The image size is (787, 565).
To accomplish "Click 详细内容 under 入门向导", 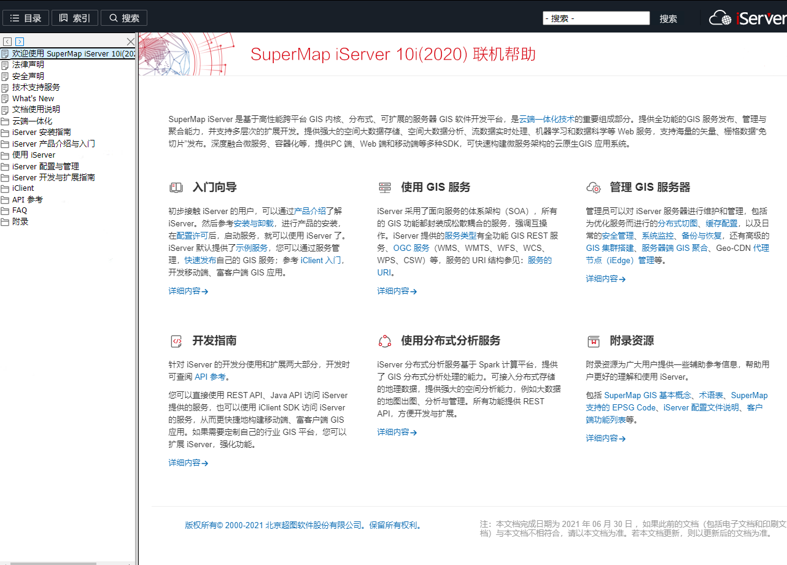I will (x=188, y=291).
